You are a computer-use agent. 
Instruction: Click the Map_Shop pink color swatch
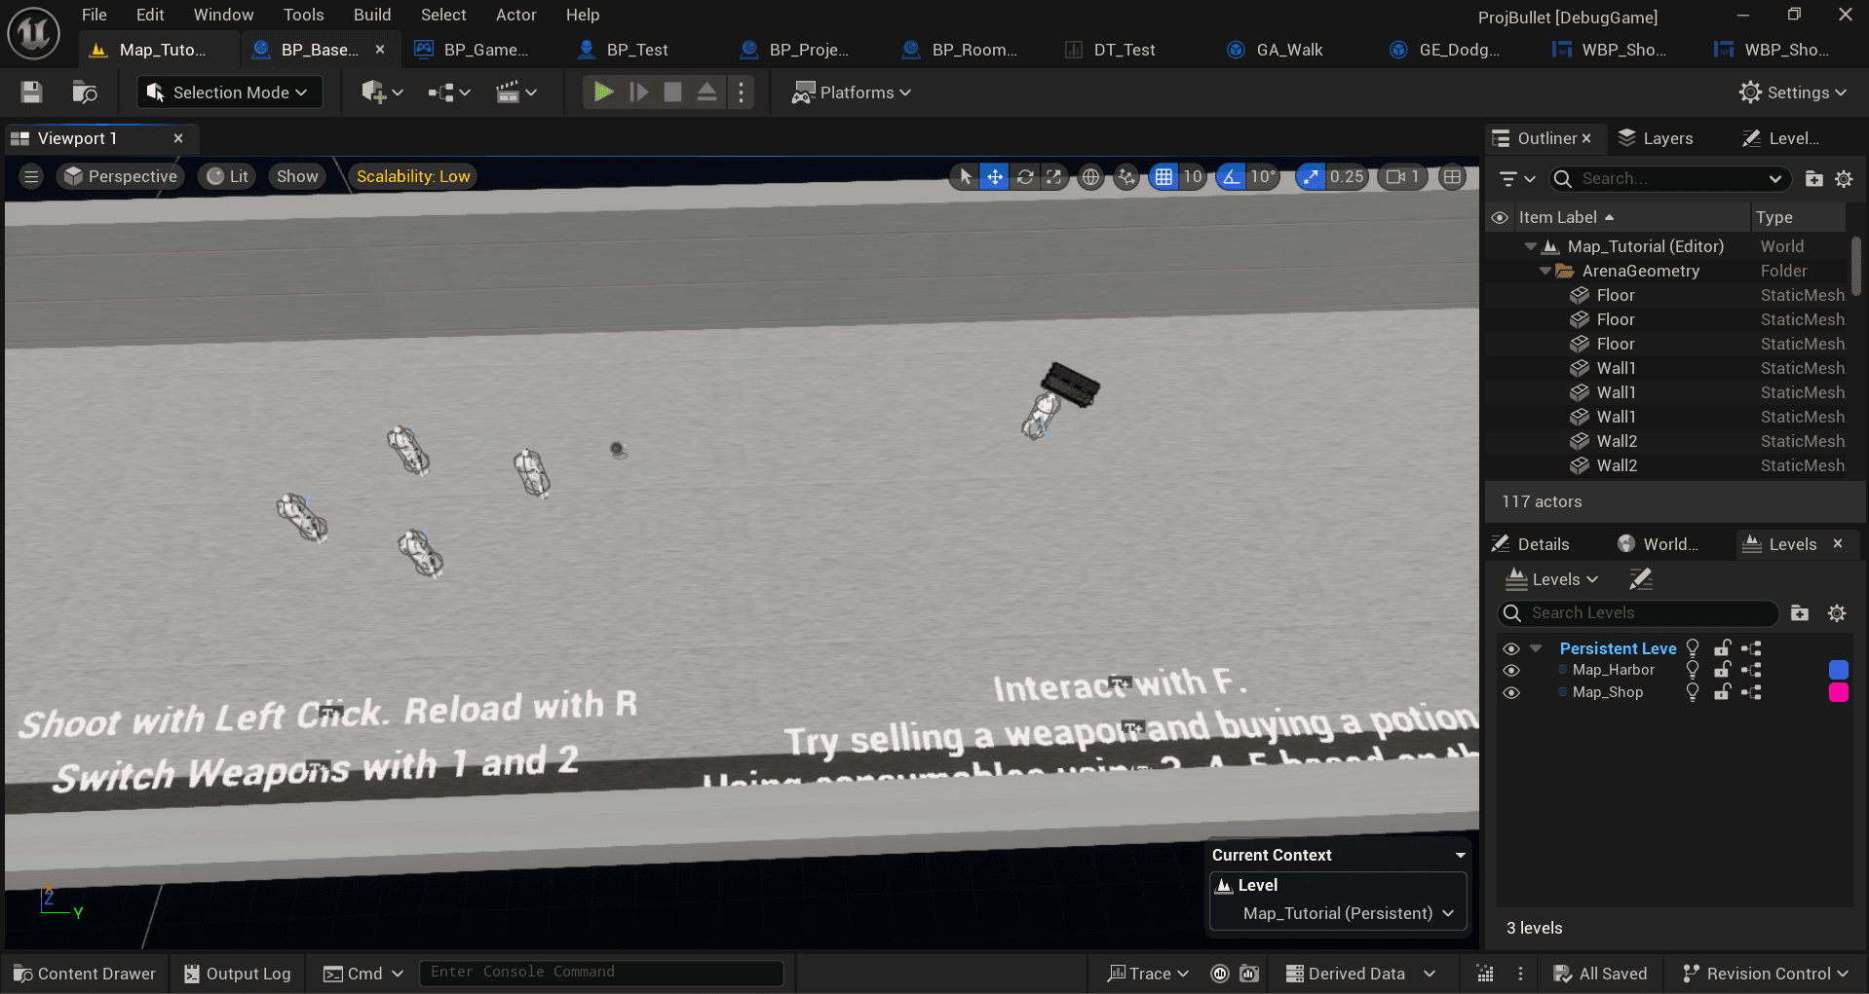point(1839,692)
